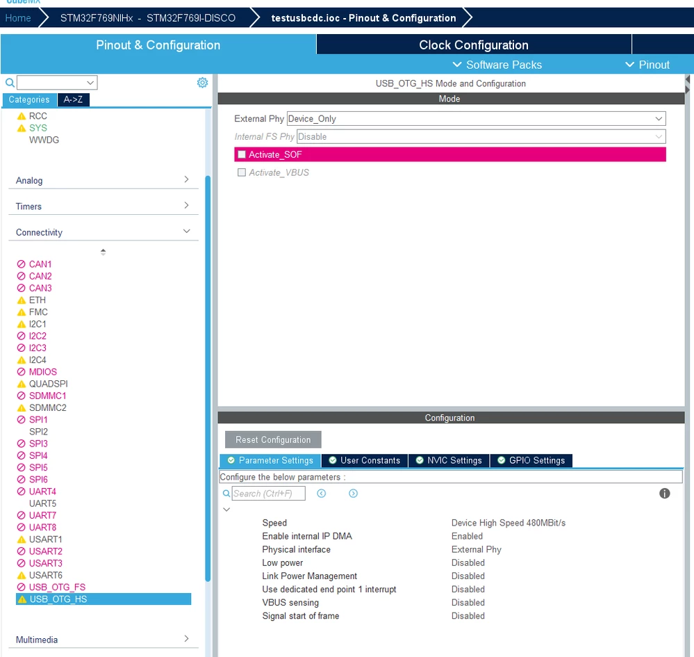
Task: Click the warning icon beside FMC
Action: click(x=22, y=312)
